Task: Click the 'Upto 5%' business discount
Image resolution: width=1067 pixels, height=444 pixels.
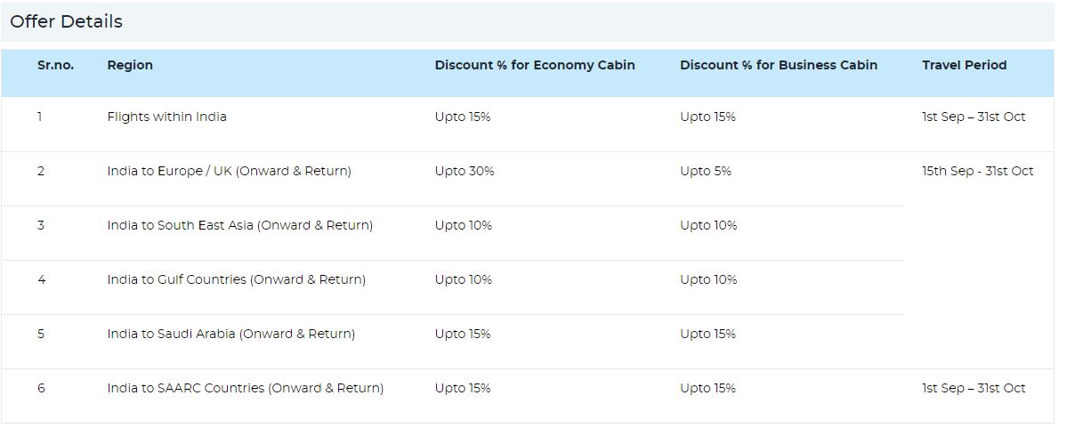Action: click(x=706, y=171)
